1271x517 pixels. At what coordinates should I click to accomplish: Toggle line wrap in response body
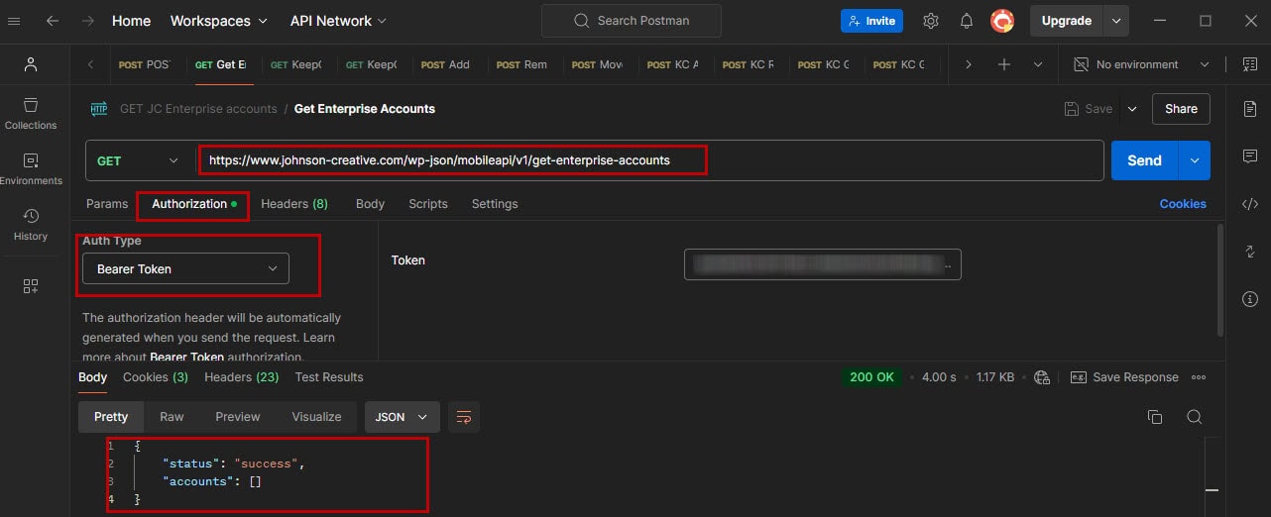tap(463, 417)
